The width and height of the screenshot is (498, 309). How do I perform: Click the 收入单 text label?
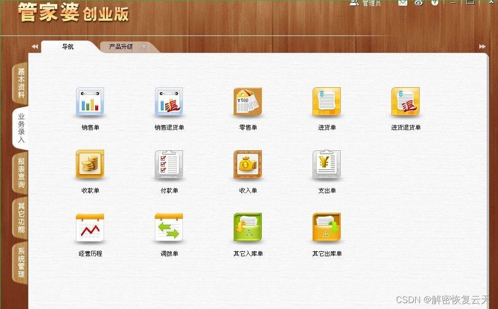[248, 191]
